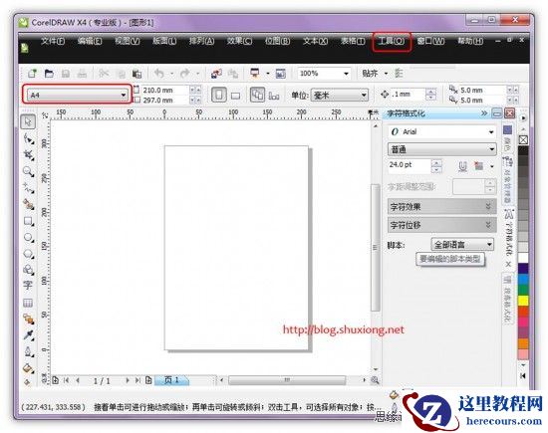Select the Shape tool

pyautogui.click(x=29, y=139)
